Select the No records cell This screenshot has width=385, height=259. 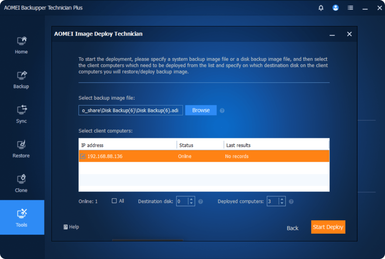point(237,156)
